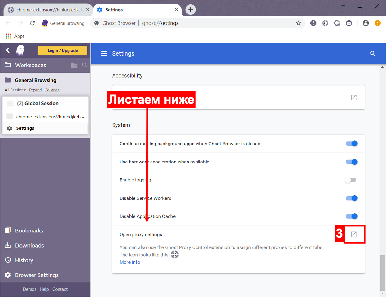Click the smiley face extension icon
Image resolution: width=386 pixels, height=297 pixels.
(x=349, y=23)
